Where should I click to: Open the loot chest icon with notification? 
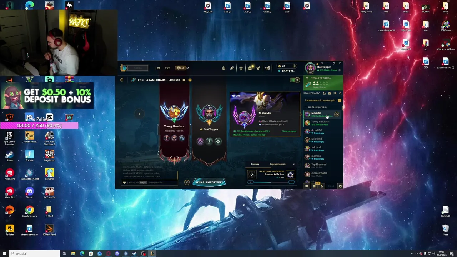tap(250, 68)
